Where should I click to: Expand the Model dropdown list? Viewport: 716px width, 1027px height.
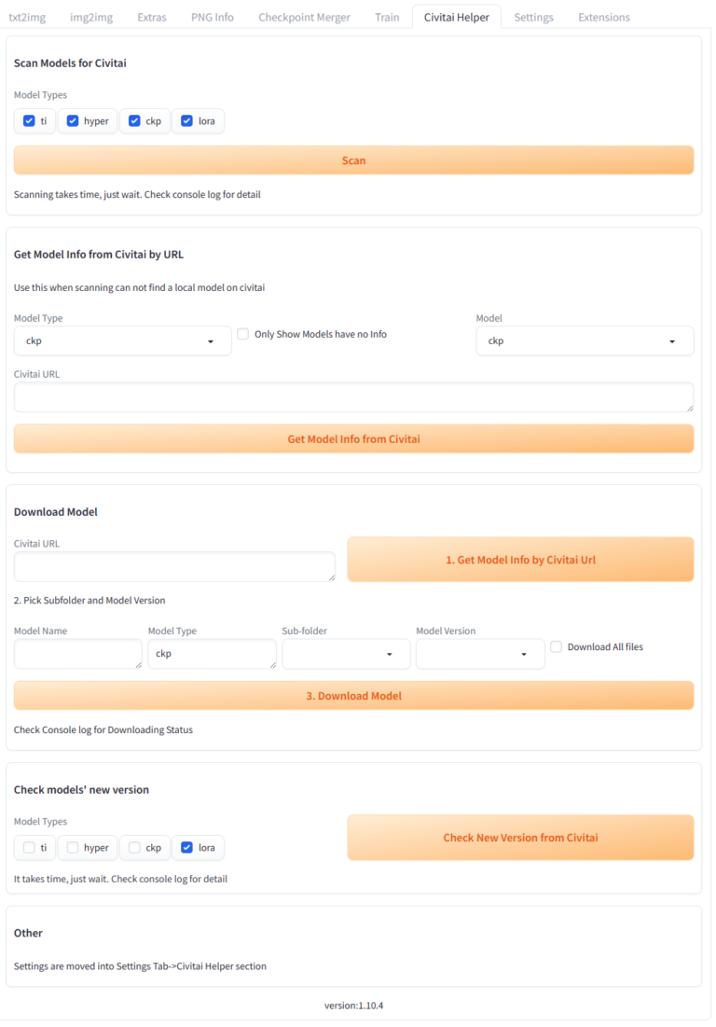click(585, 341)
